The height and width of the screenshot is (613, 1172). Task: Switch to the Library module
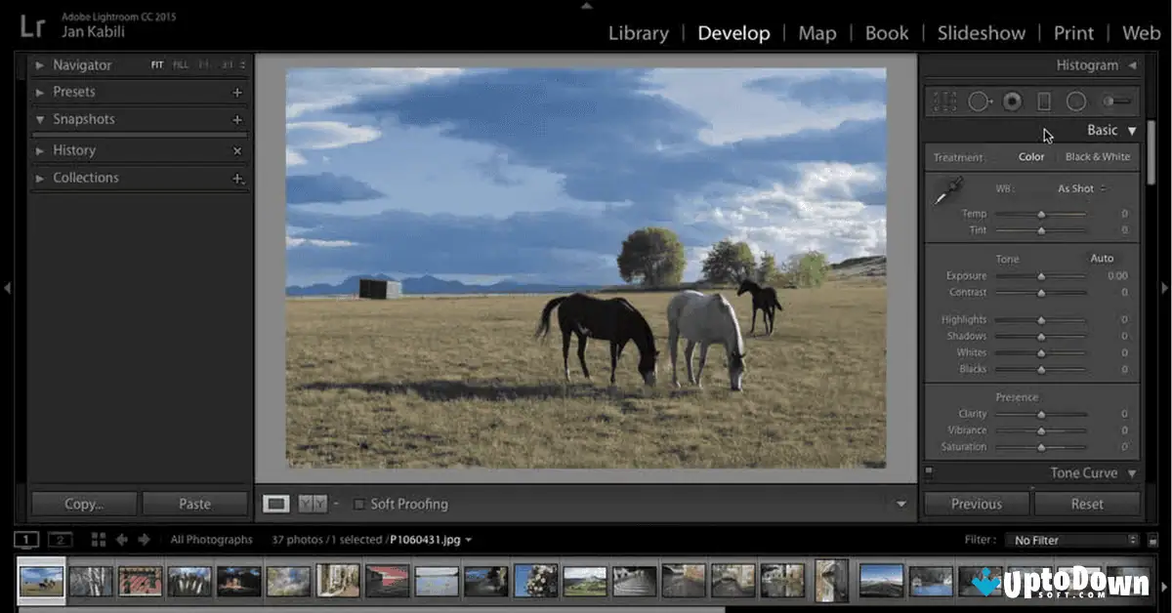[639, 32]
